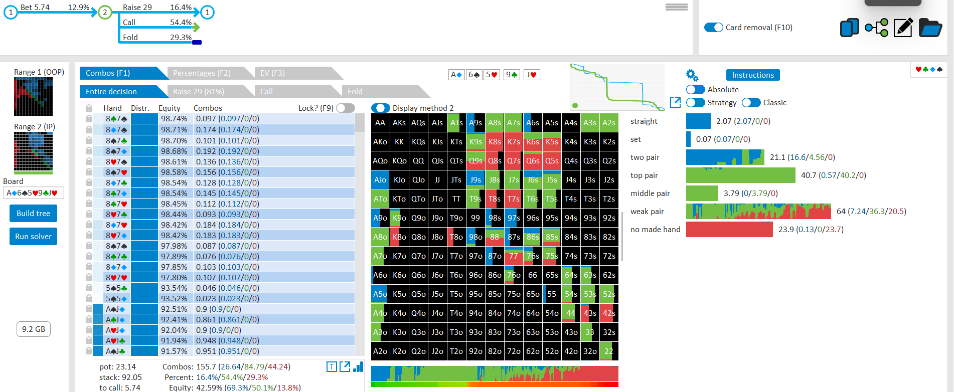
Task: Click the J♥ board card
Action: (532, 75)
